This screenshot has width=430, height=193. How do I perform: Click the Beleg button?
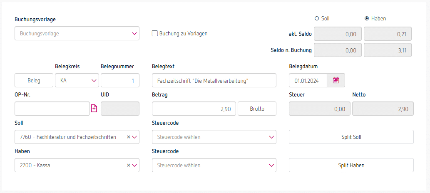34,80
